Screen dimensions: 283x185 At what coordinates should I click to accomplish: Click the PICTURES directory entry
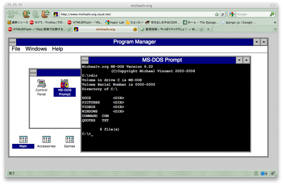[103, 102]
